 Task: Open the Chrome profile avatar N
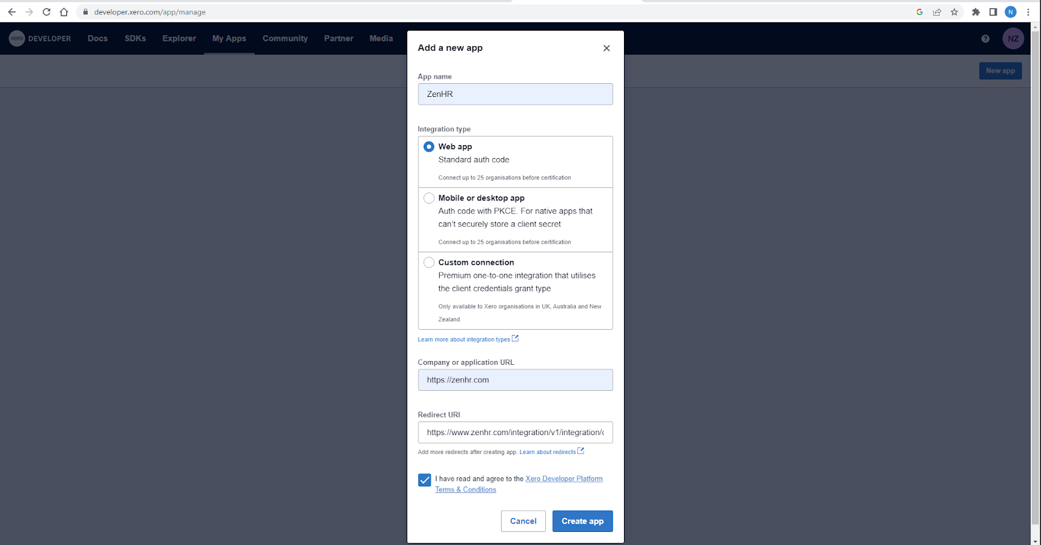click(x=1010, y=12)
